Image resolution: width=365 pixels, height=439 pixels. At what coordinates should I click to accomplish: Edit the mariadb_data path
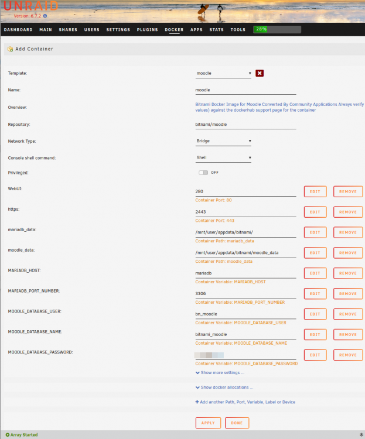point(315,232)
